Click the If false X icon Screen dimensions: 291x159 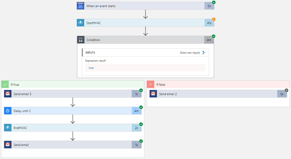[x=151, y=84]
